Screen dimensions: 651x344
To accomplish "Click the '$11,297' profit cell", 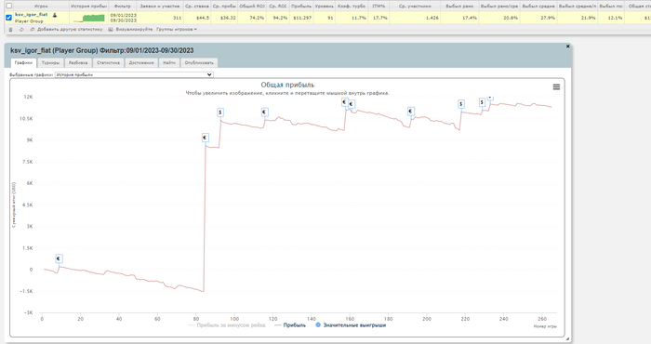I will tap(302, 18).
